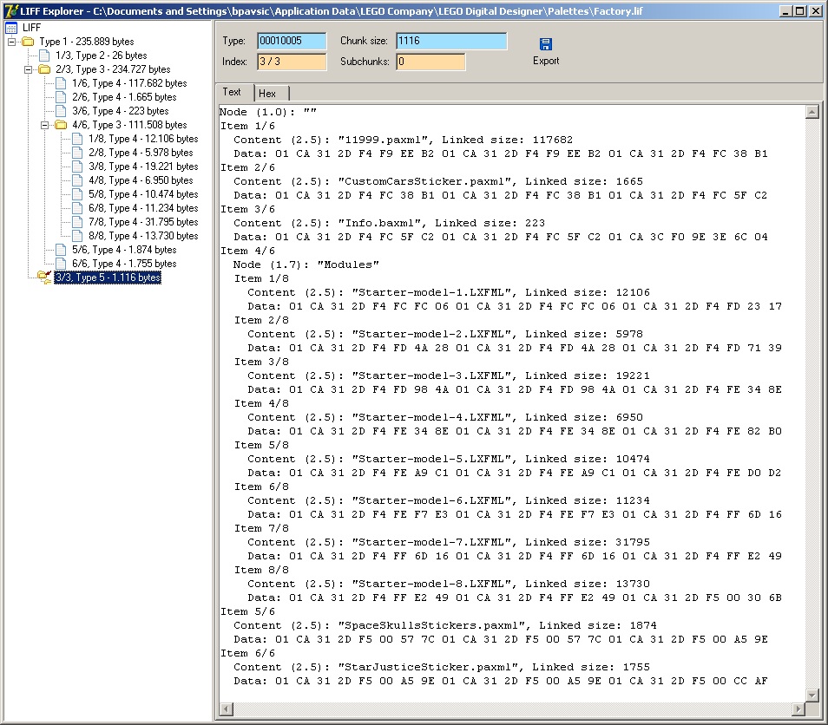The height and width of the screenshot is (725, 828).
Task: Select Type 1 - 235.889 bytes
Action: tap(87, 41)
